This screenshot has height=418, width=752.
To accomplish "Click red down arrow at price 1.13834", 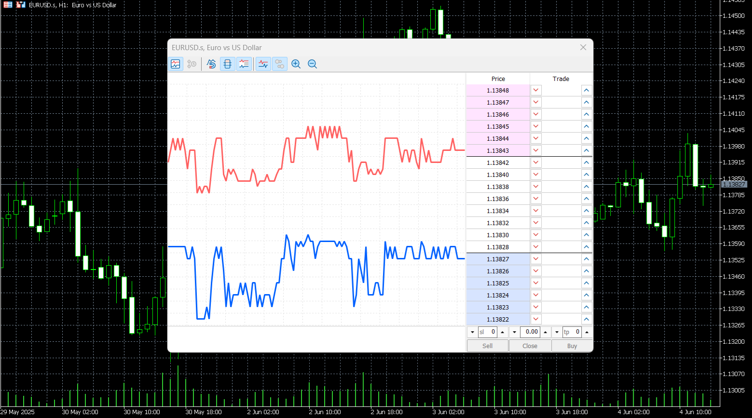I will click(x=536, y=211).
